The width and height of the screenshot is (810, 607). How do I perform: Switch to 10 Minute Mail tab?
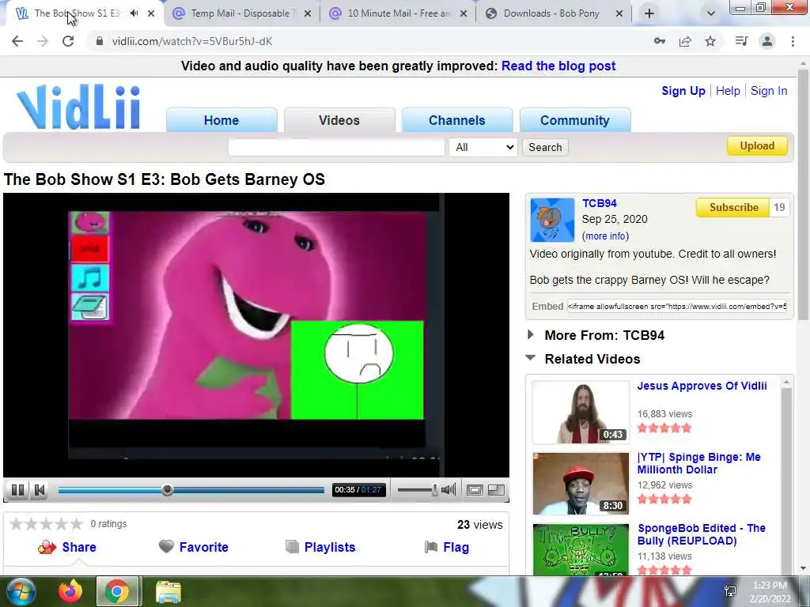click(x=398, y=13)
